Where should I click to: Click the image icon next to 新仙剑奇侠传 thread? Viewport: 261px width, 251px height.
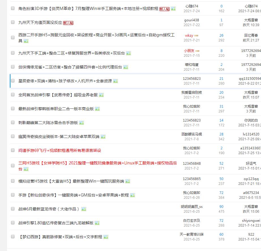(132, 195)
